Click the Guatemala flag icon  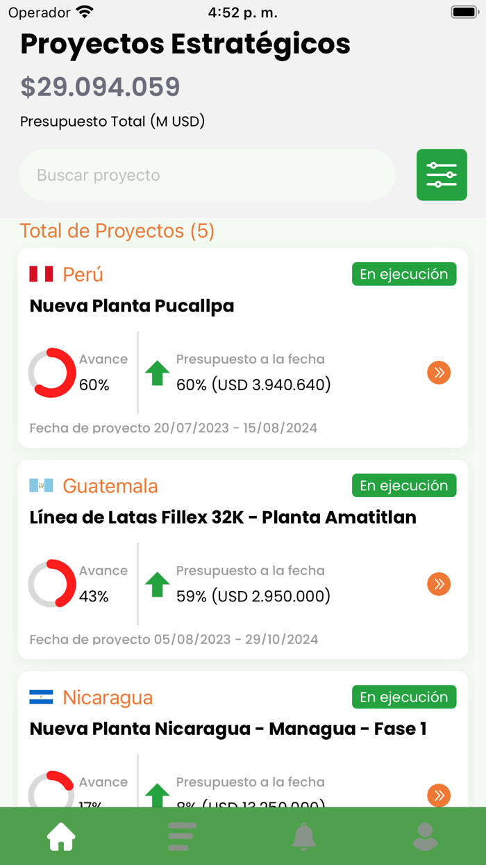click(41, 485)
